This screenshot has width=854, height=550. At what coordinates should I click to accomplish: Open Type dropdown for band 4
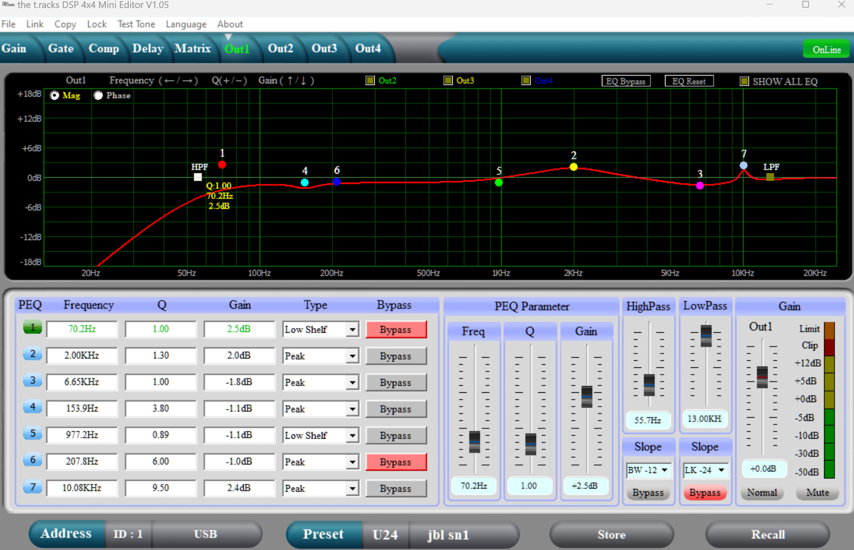[x=352, y=409]
